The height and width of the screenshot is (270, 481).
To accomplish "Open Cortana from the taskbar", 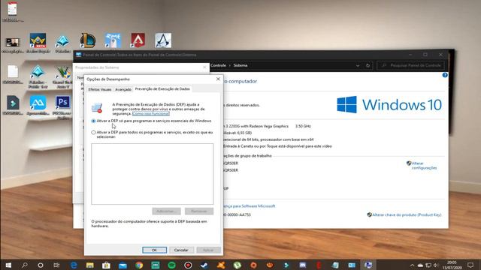I will pos(41,265).
